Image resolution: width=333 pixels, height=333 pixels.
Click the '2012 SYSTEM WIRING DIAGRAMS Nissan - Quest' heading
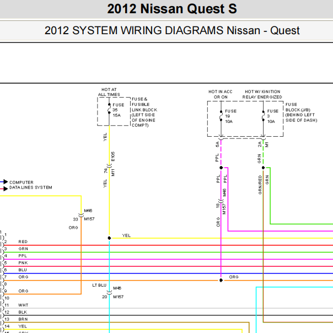172,30
